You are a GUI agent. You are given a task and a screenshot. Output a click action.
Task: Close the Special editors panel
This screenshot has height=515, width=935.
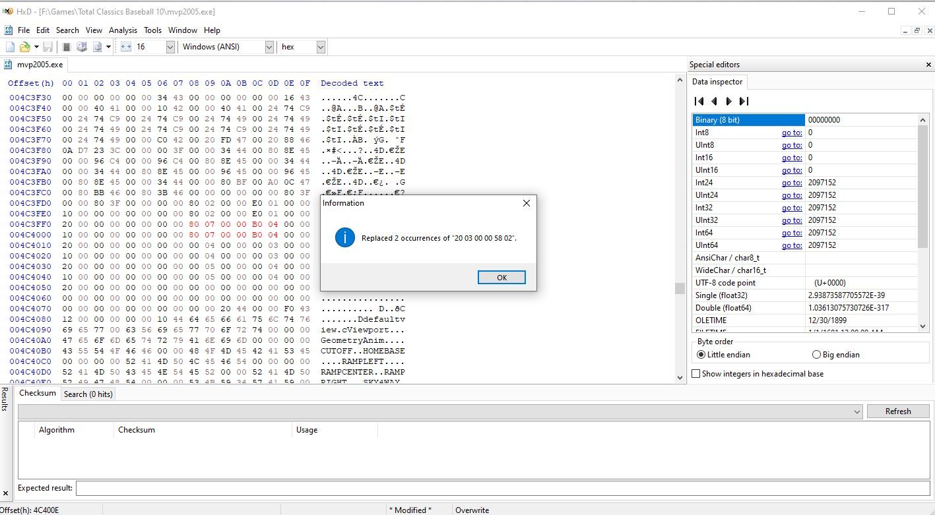tap(928, 65)
